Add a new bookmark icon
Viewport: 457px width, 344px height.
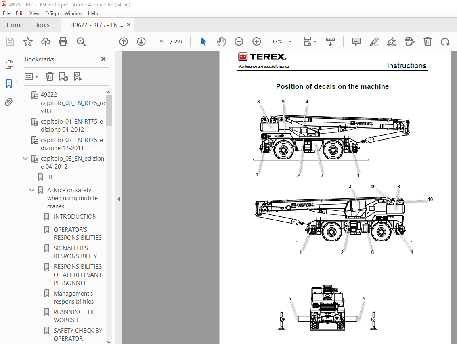(x=63, y=76)
